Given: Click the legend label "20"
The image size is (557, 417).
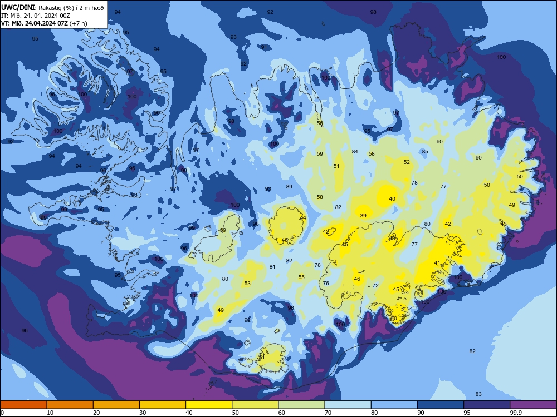Looking at the screenshot, I should (96, 413).
